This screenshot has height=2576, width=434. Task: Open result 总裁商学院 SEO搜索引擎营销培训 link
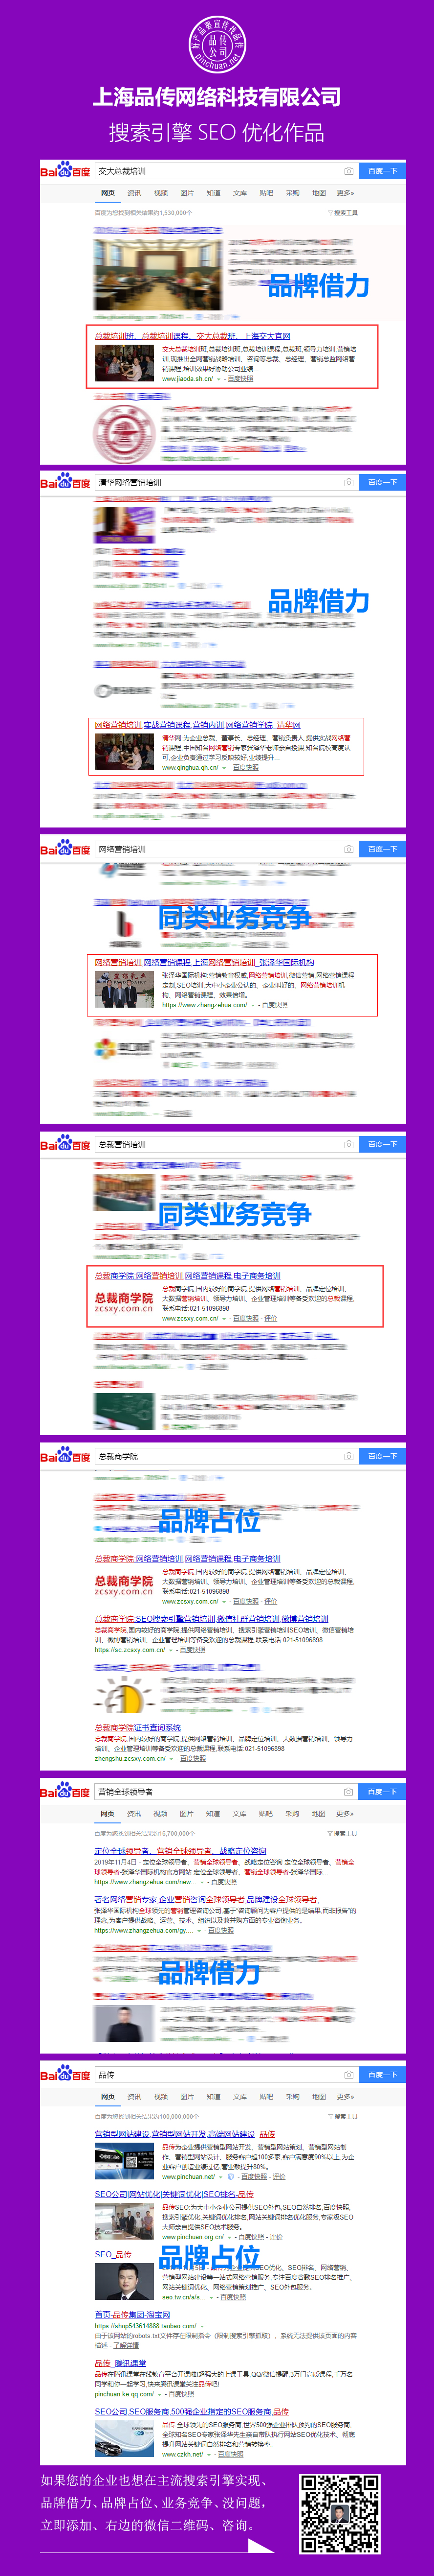(x=212, y=1619)
